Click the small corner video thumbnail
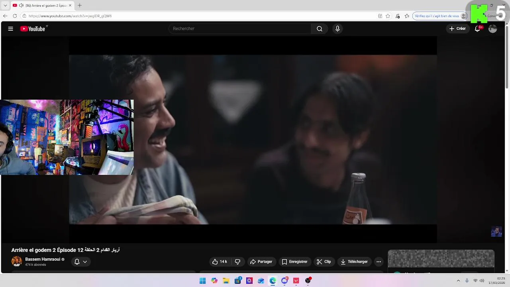 496,232
